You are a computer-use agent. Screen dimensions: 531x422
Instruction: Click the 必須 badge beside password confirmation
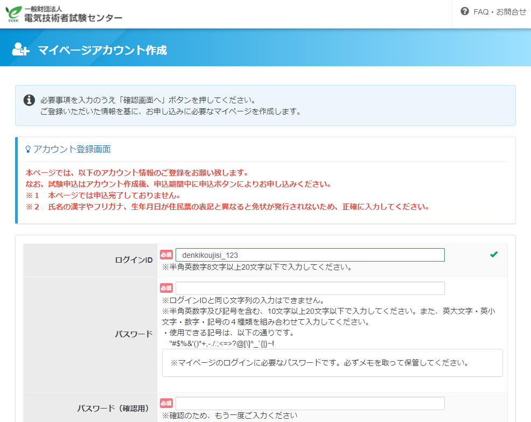pyautogui.click(x=166, y=404)
